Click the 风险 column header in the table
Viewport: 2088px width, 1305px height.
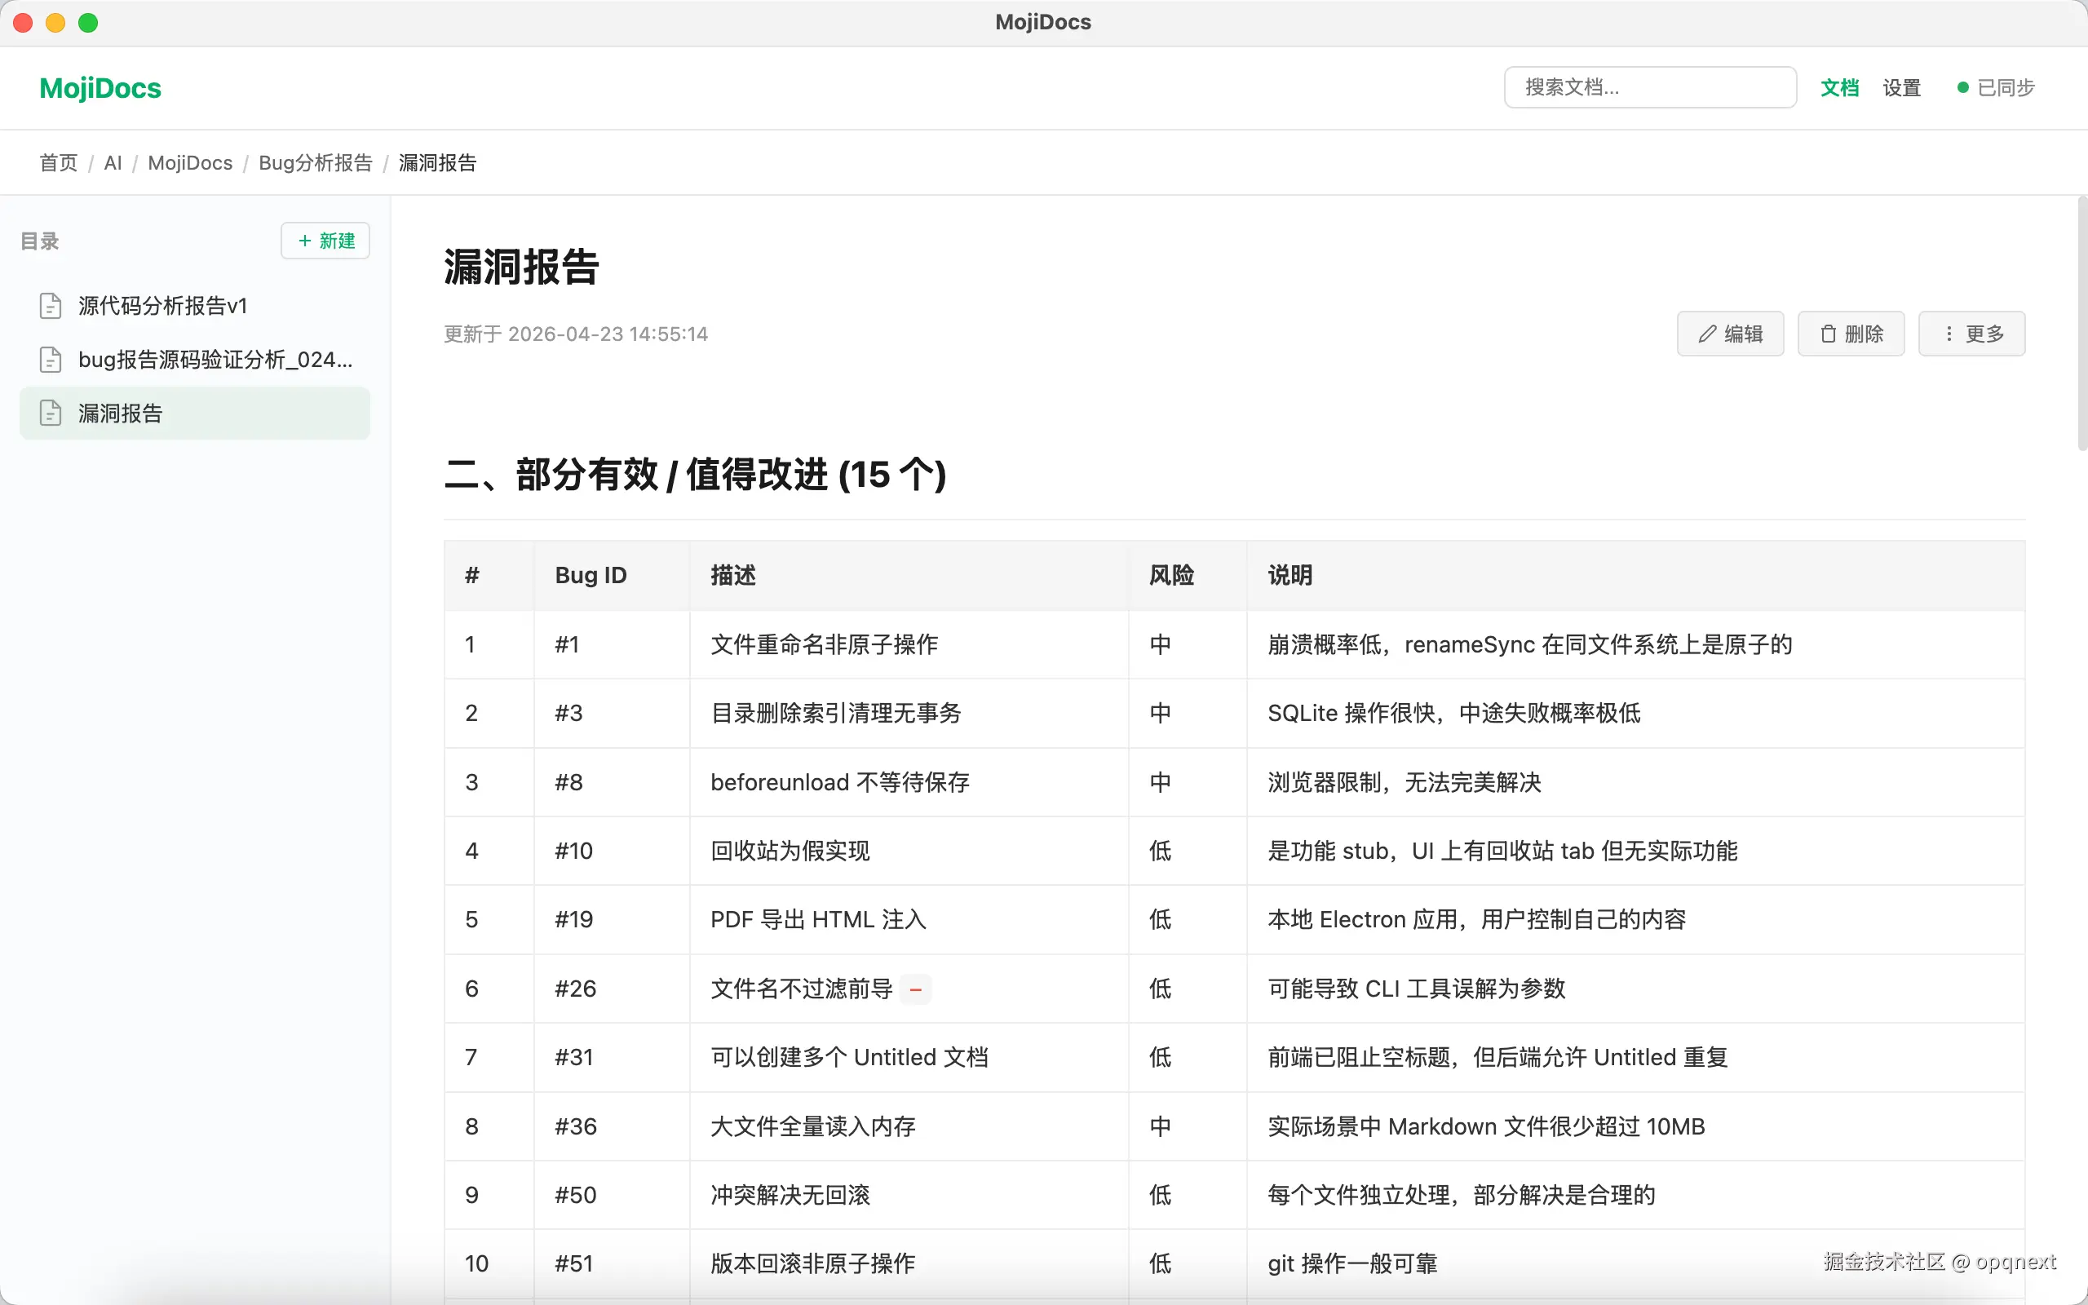(x=1171, y=576)
